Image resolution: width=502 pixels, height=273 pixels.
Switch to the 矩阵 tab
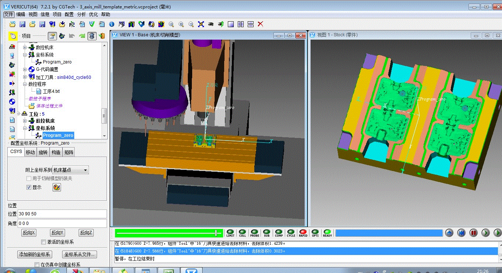69,153
